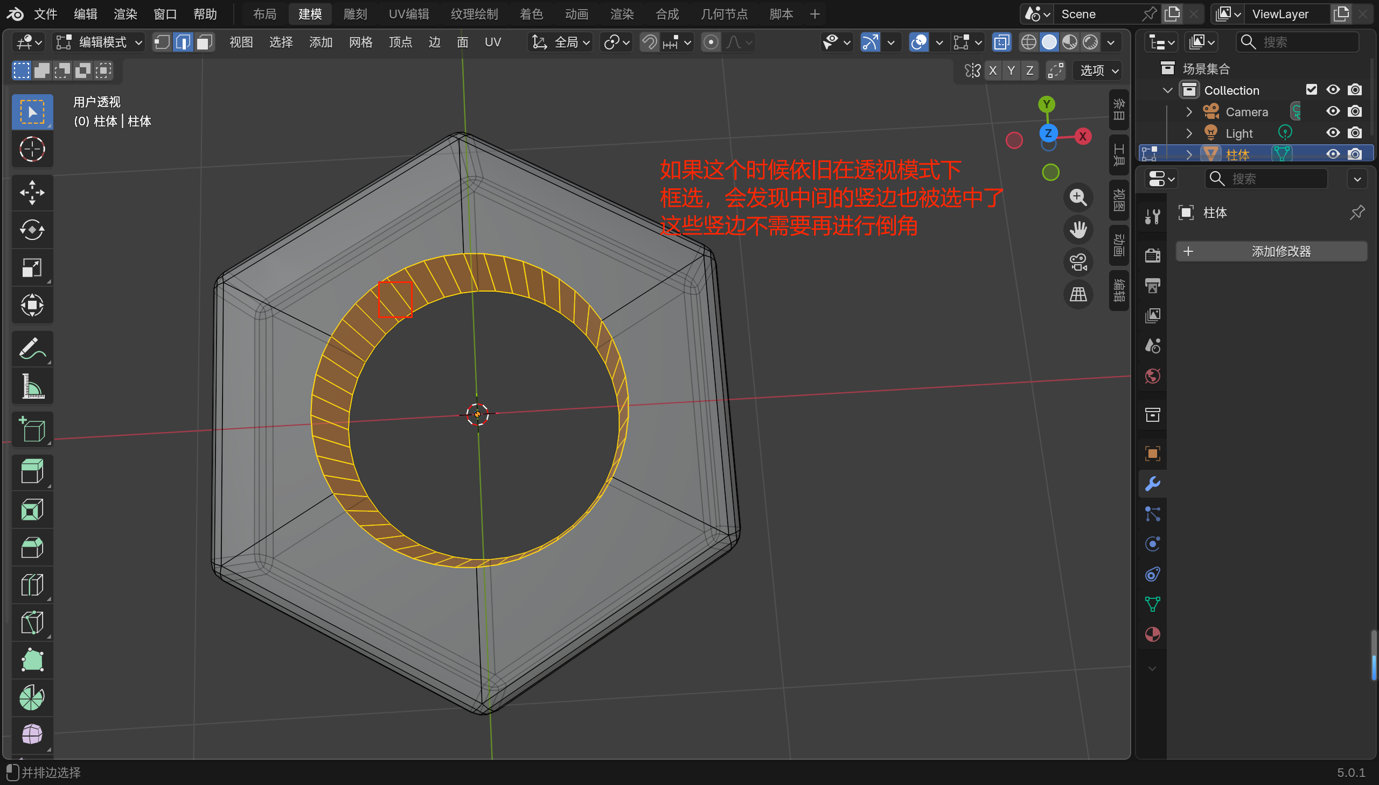
Task: Open the 编辑模式 mode dropdown
Action: [99, 42]
